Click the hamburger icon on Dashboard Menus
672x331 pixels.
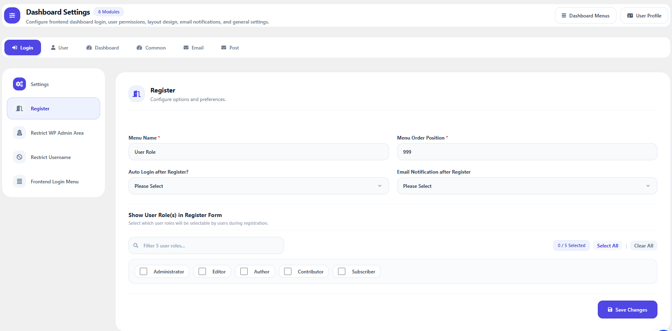pos(564,15)
